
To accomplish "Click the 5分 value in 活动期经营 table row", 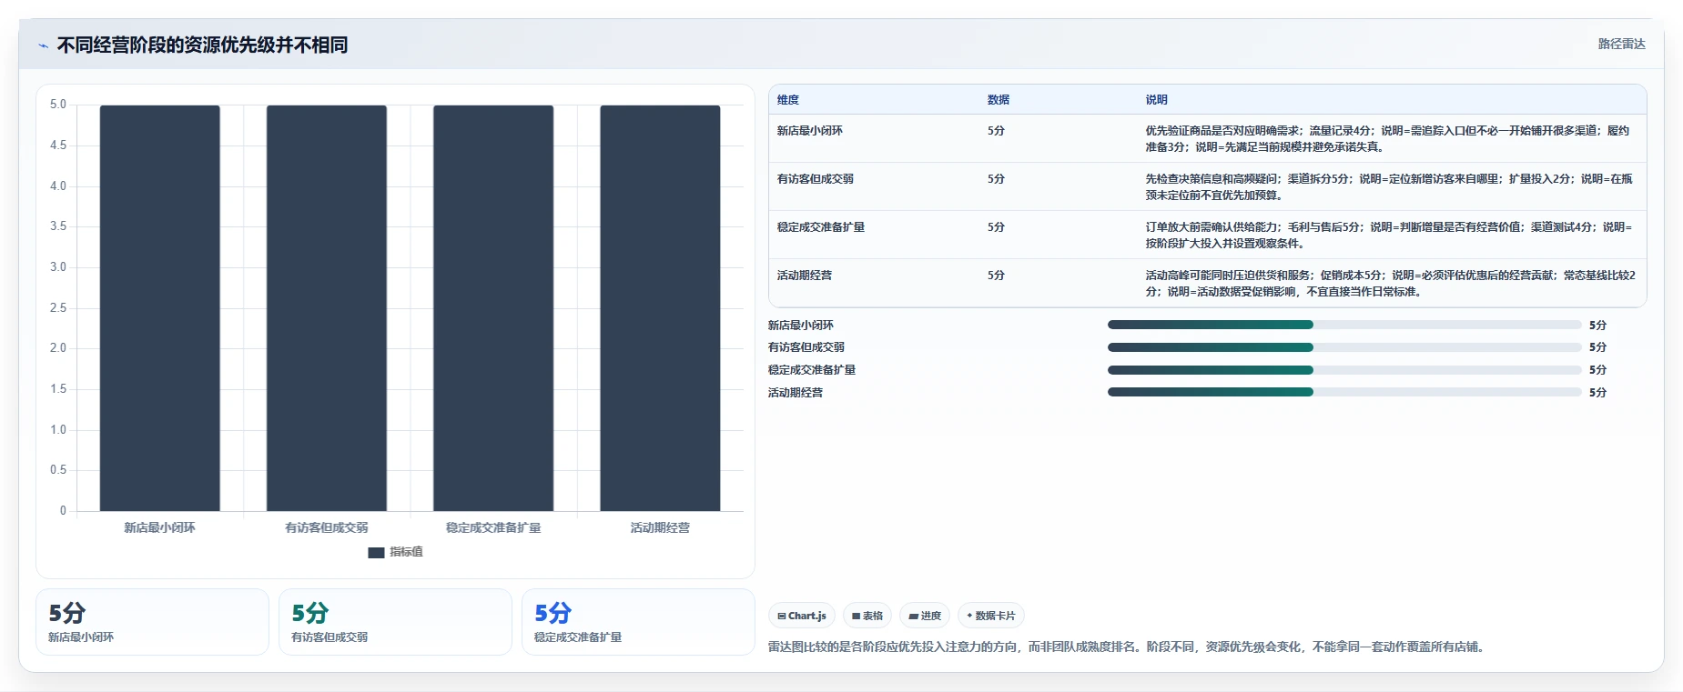I will click(996, 276).
